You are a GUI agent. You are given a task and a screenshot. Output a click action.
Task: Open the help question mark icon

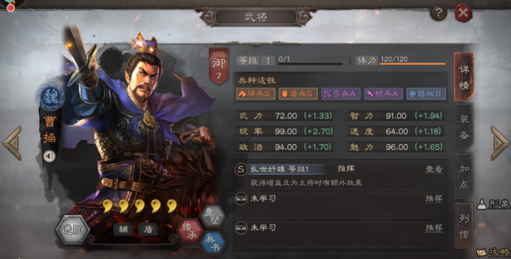(438, 13)
